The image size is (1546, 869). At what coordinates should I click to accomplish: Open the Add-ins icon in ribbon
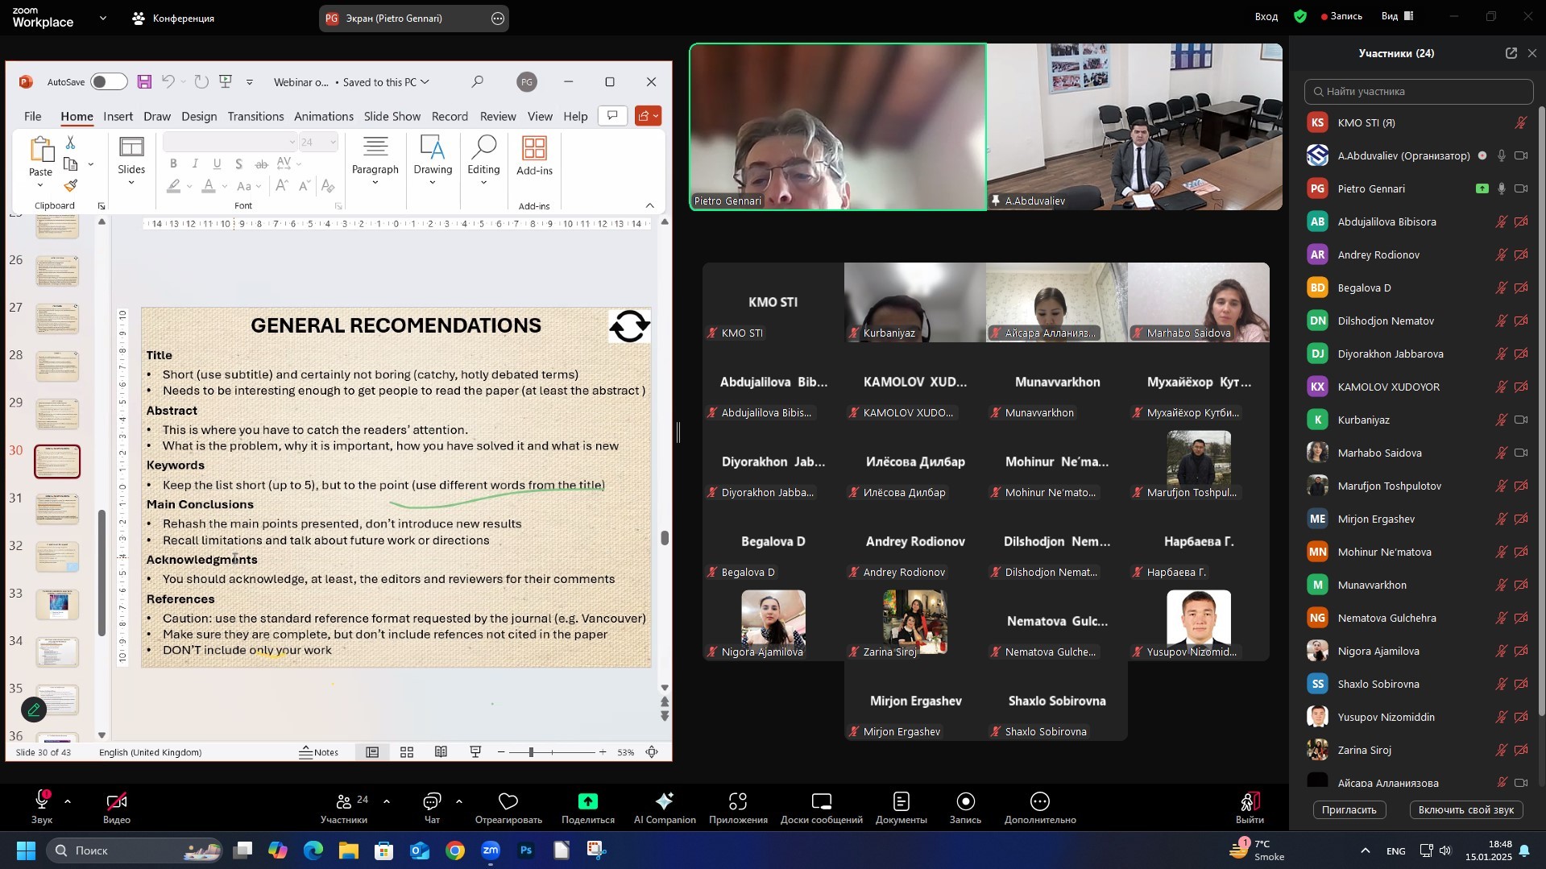(534, 148)
